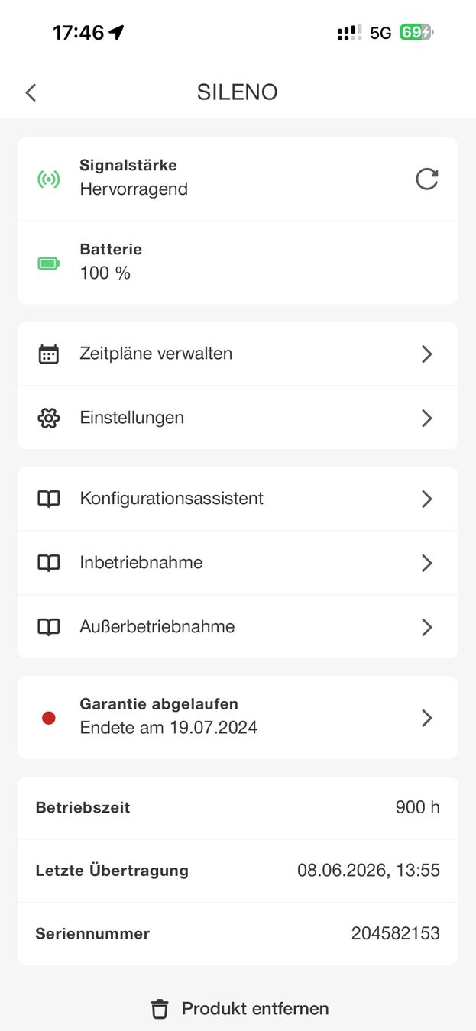Open the Außerbetriebnahme menu entry
This screenshot has width=476, height=1031.
pyautogui.click(x=238, y=627)
